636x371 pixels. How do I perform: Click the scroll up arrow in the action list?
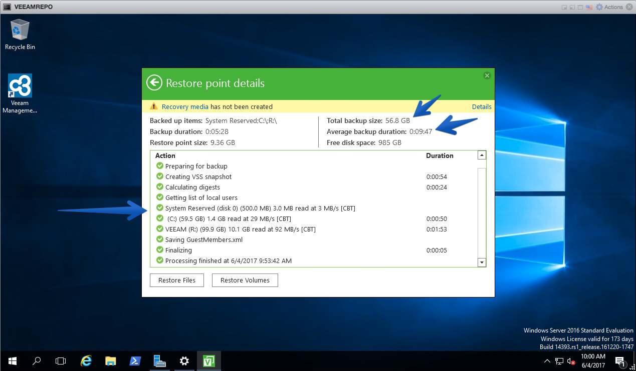tap(482, 155)
